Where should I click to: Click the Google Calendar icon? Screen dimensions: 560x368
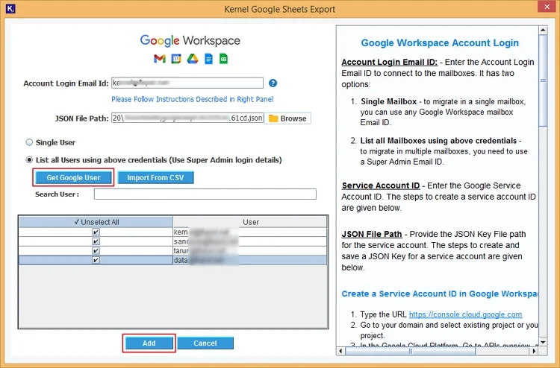(175, 59)
